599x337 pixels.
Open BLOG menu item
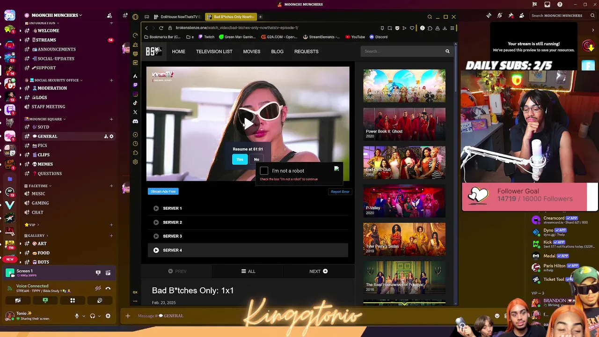(277, 51)
